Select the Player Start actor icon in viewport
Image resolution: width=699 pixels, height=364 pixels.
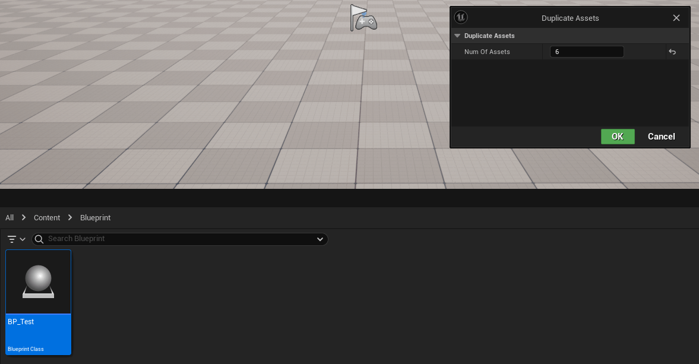coord(363,18)
